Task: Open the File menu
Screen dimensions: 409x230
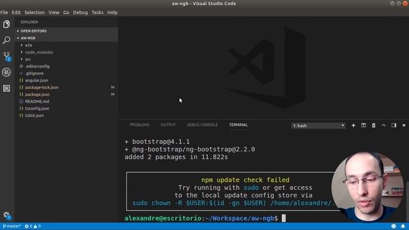Action: [4, 13]
